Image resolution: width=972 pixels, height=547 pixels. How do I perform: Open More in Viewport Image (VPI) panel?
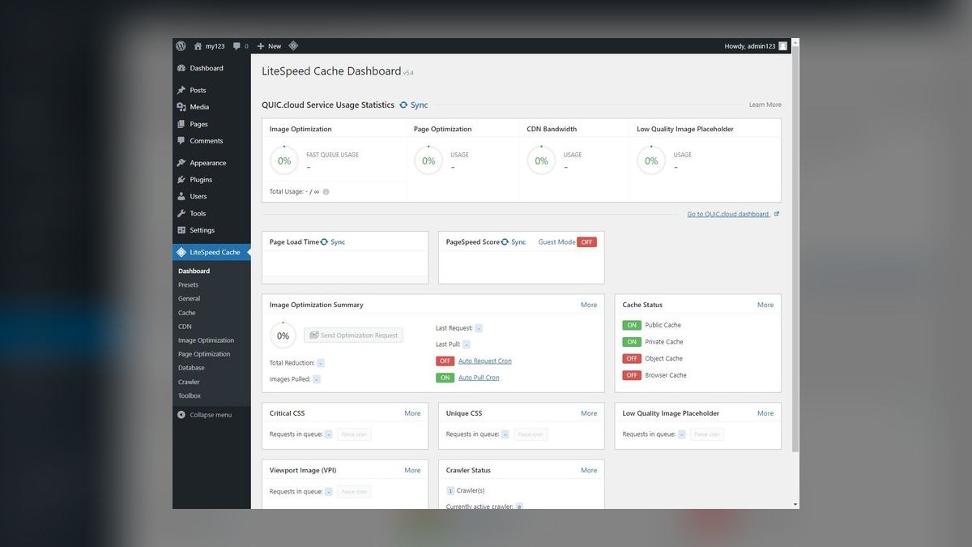412,470
